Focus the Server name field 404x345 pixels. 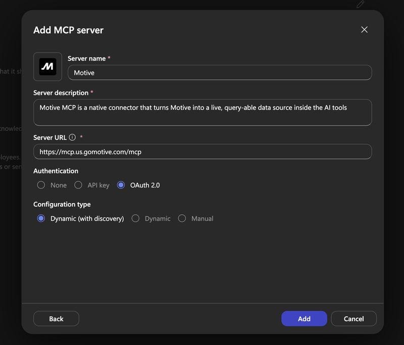[x=220, y=73]
